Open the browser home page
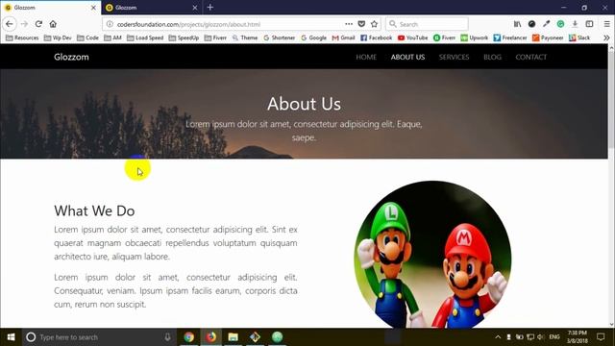 coord(53,24)
